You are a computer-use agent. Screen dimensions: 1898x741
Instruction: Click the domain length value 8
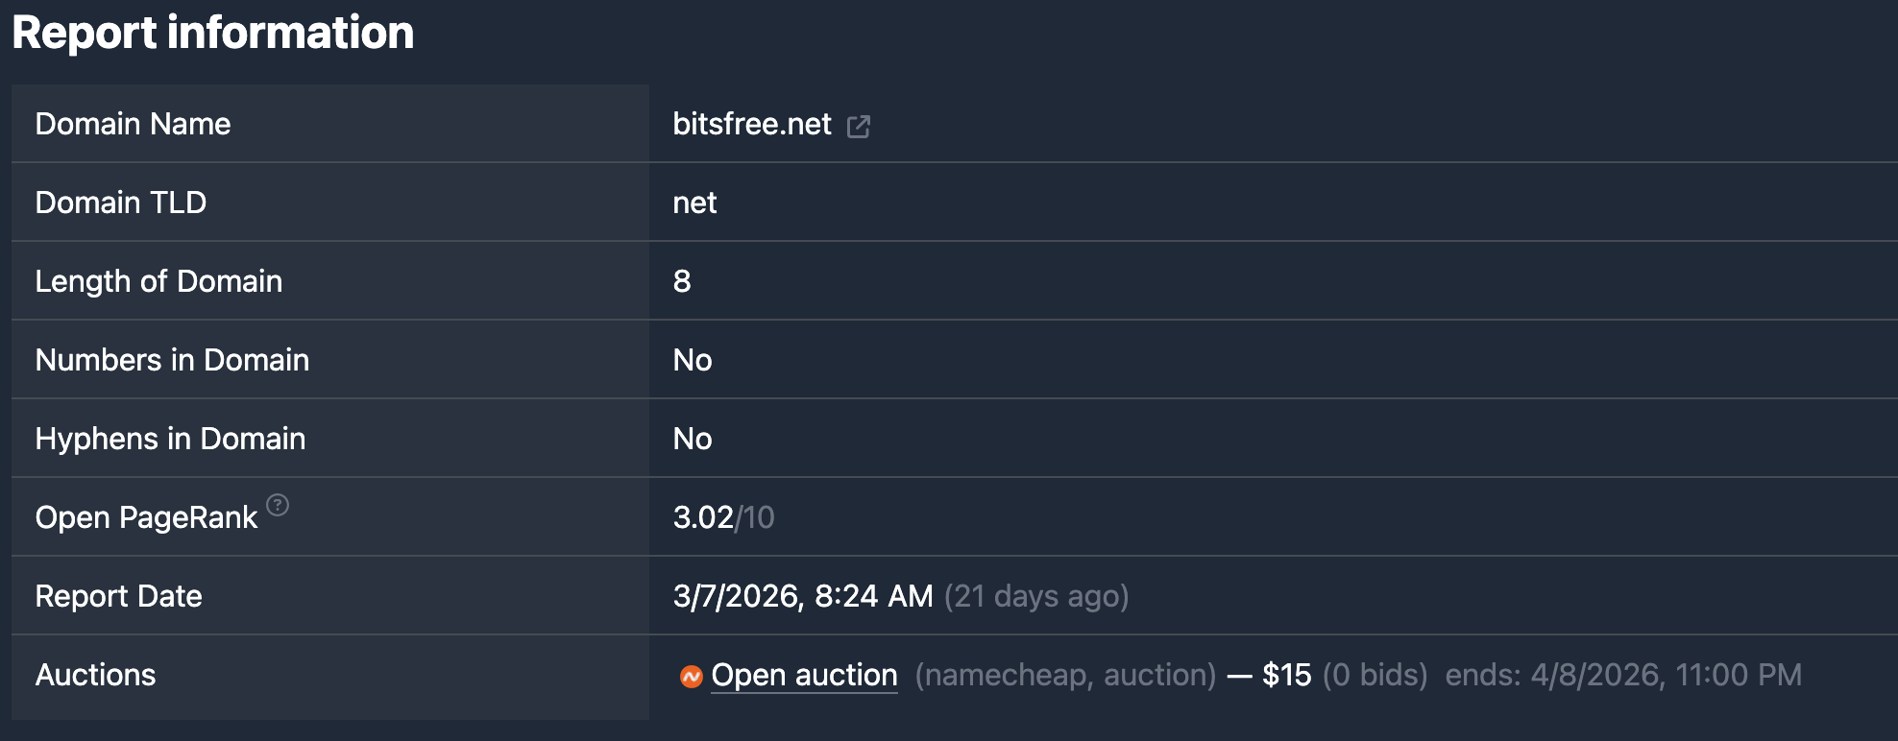(682, 281)
